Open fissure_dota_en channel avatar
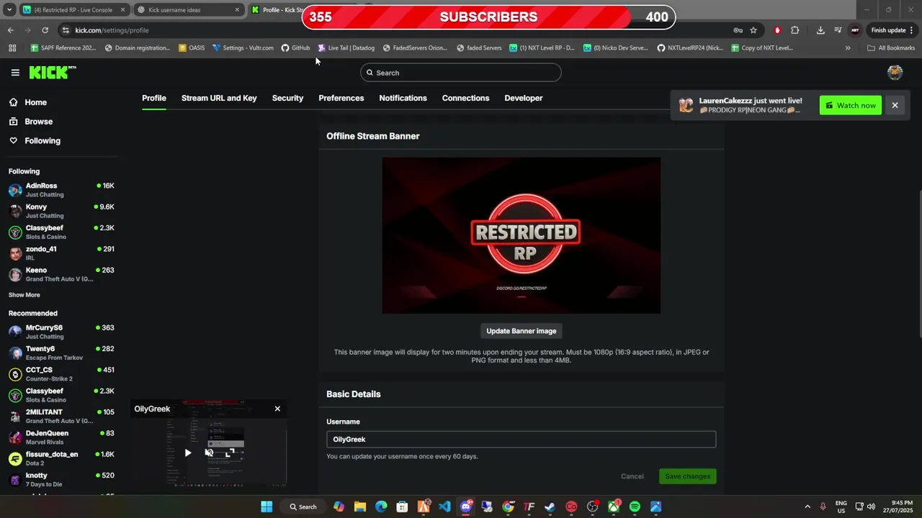922x518 pixels. click(15, 458)
